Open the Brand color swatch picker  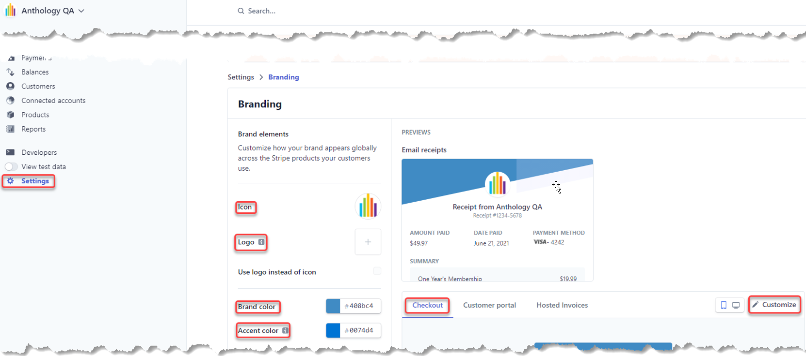(333, 306)
